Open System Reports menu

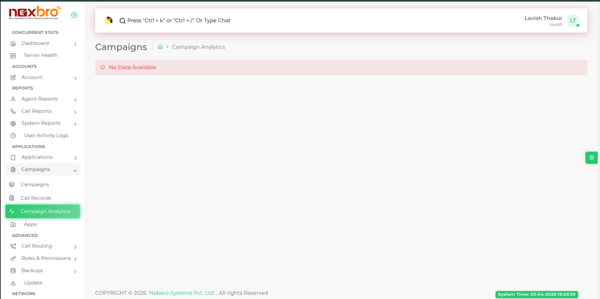(41, 123)
